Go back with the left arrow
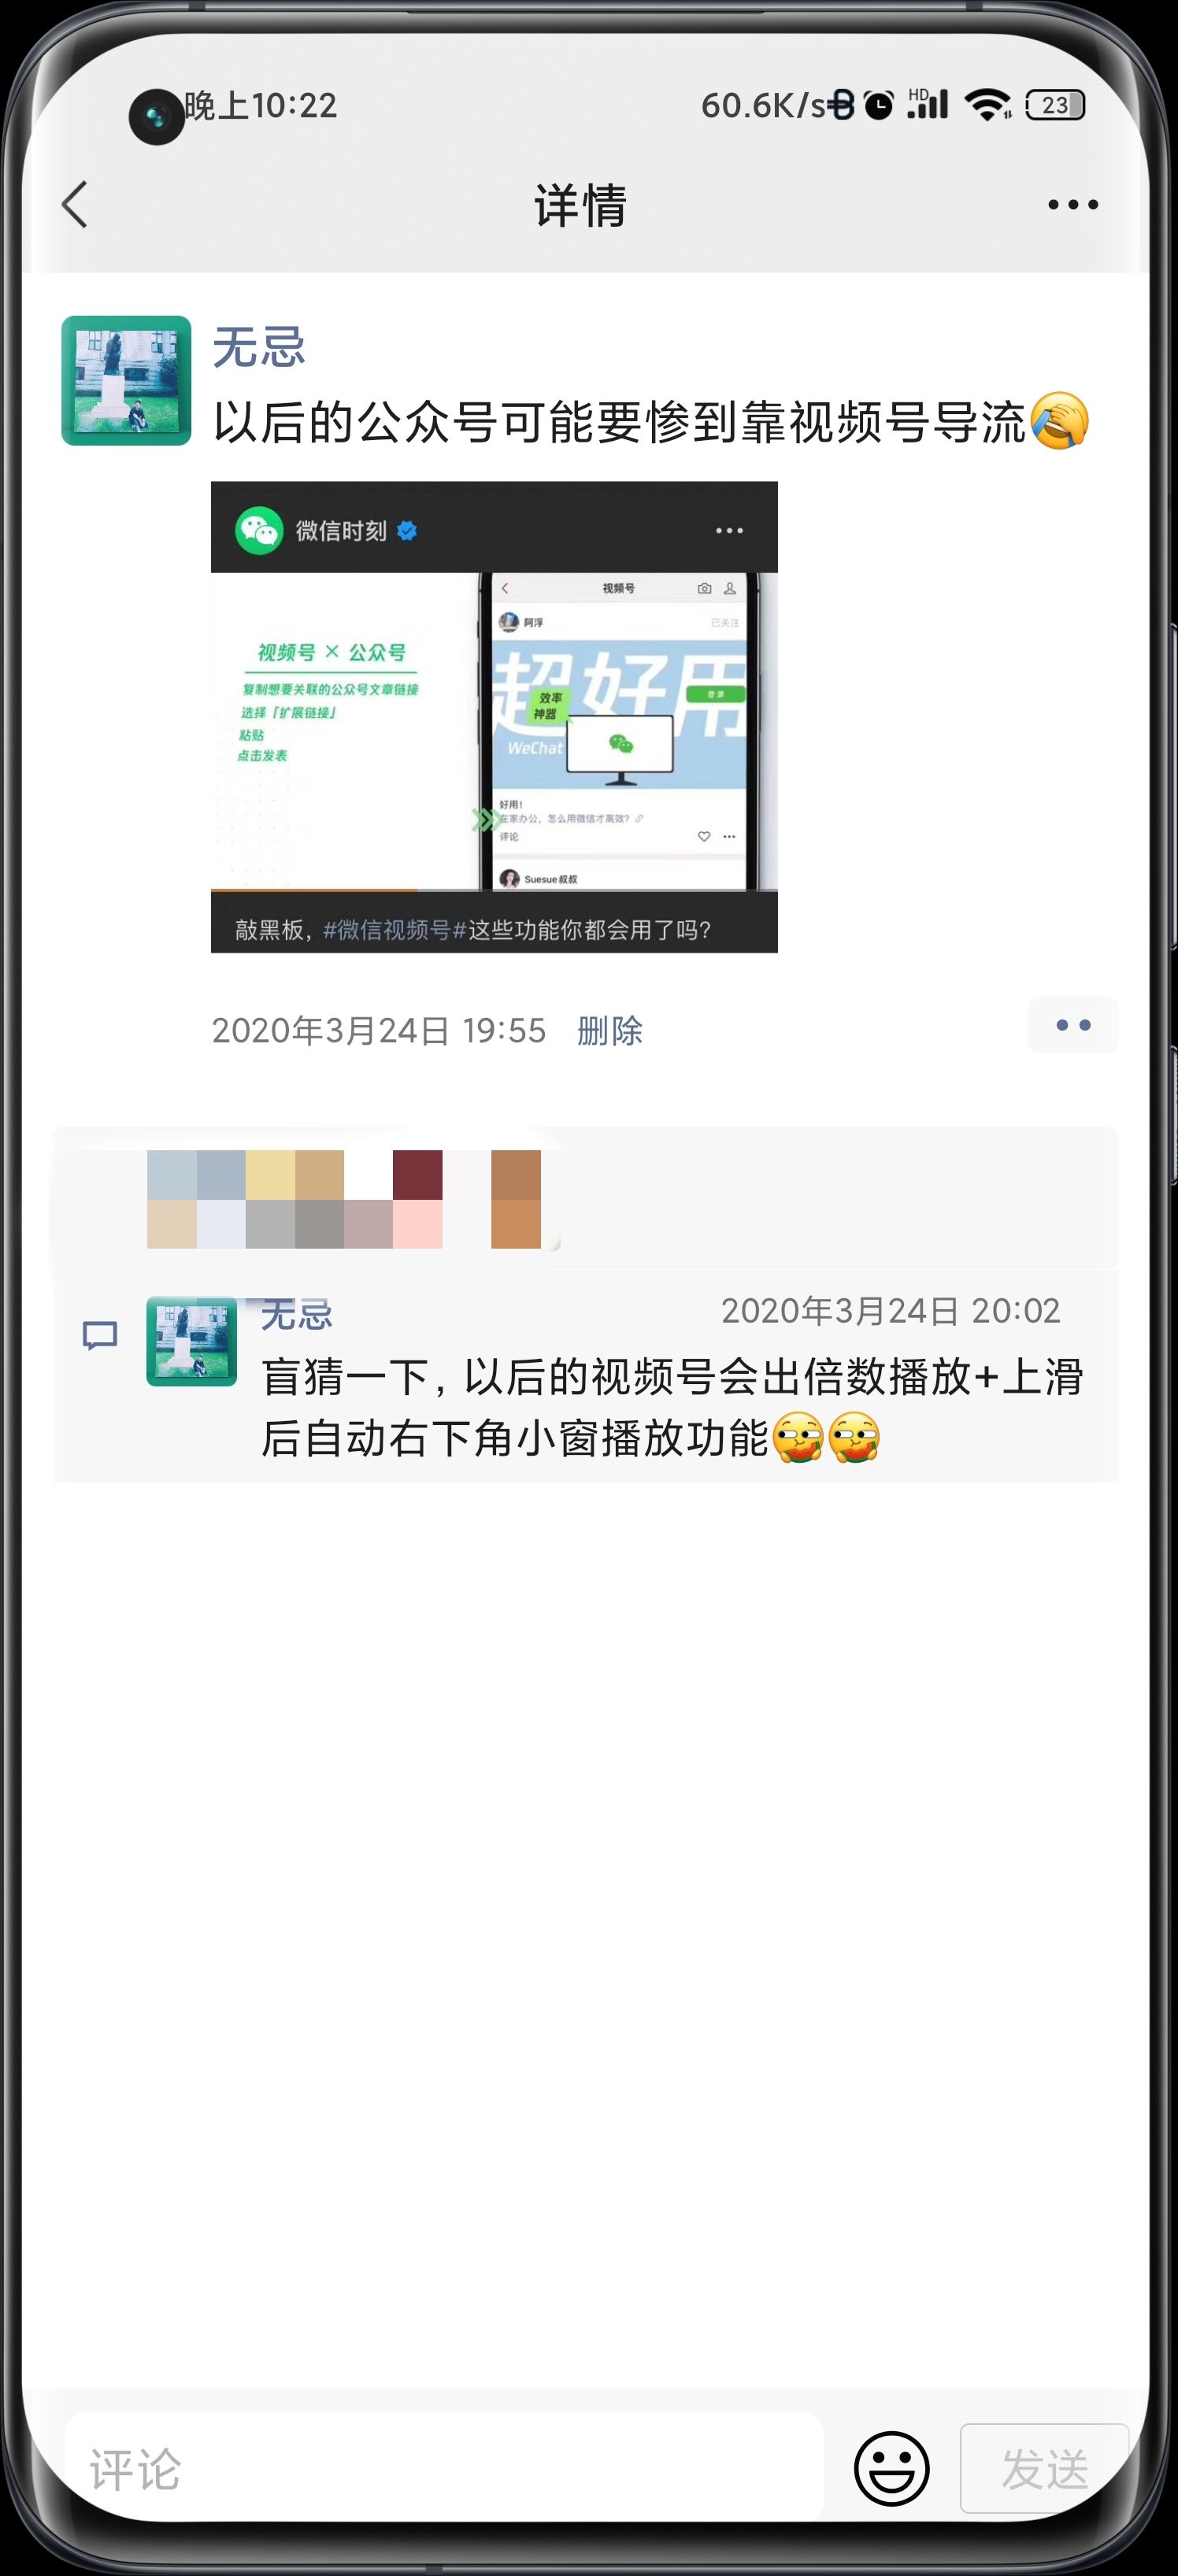Image resolution: width=1178 pixels, height=2576 pixels. click(x=75, y=205)
